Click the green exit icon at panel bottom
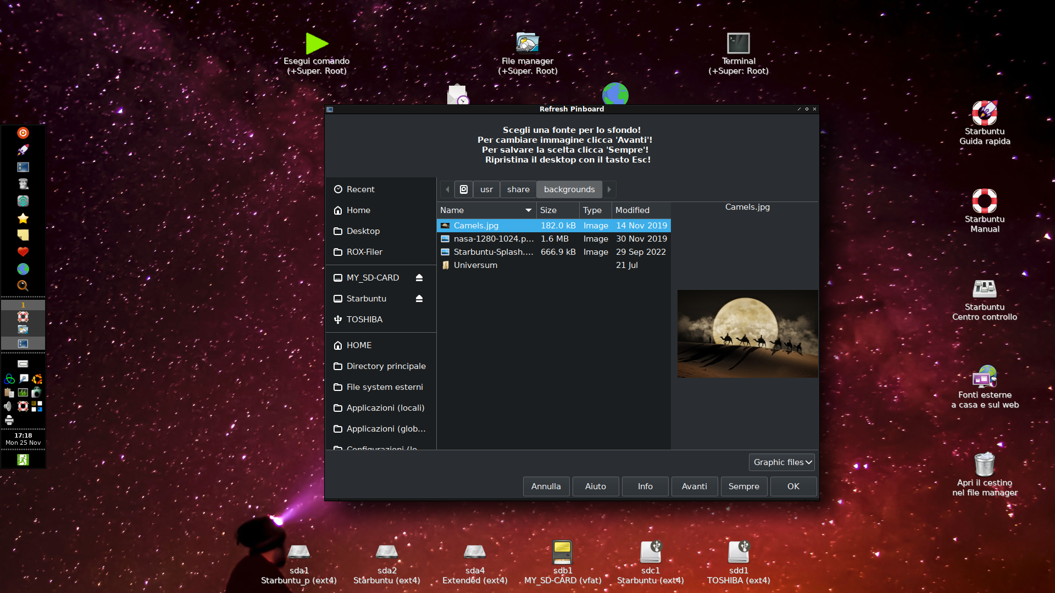 tap(23, 460)
